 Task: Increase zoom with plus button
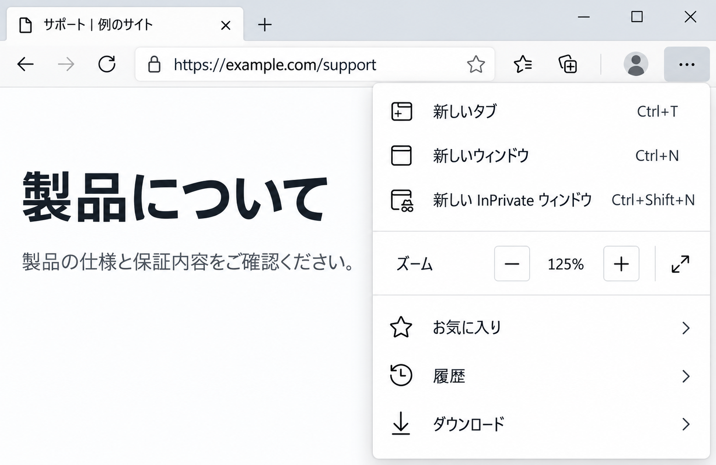(621, 264)
